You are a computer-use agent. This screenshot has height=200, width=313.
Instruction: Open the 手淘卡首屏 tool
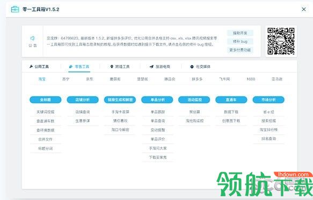pyautogui.click(x=120, y=112)
